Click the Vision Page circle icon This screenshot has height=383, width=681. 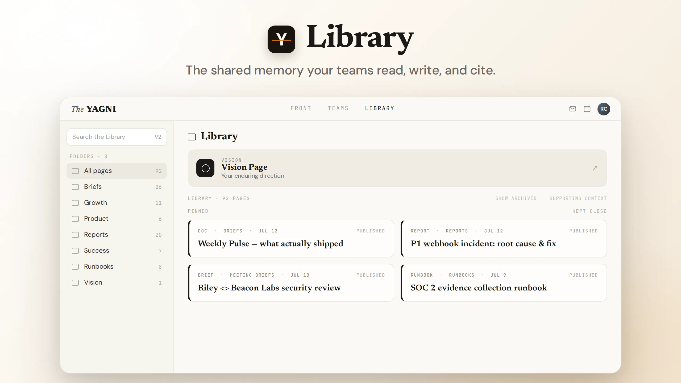point(205,168)
